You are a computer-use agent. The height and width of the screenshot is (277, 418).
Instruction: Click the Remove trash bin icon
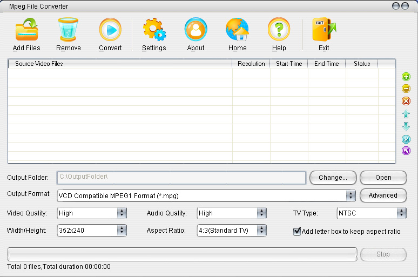tap(68, 29)
